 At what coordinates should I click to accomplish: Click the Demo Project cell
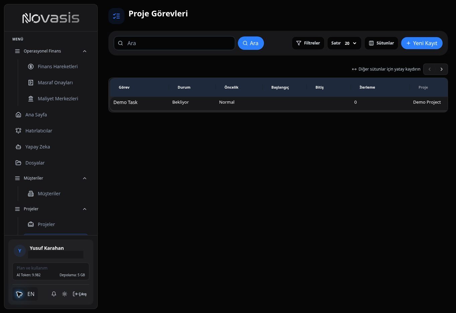point(427,102)
